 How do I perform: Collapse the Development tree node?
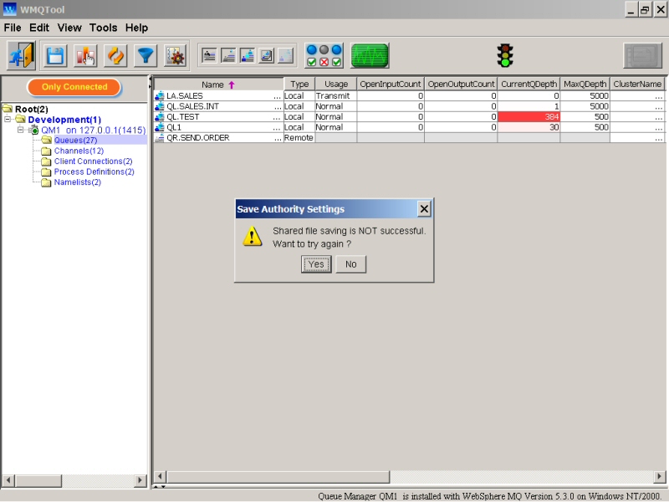coord(8,119)
